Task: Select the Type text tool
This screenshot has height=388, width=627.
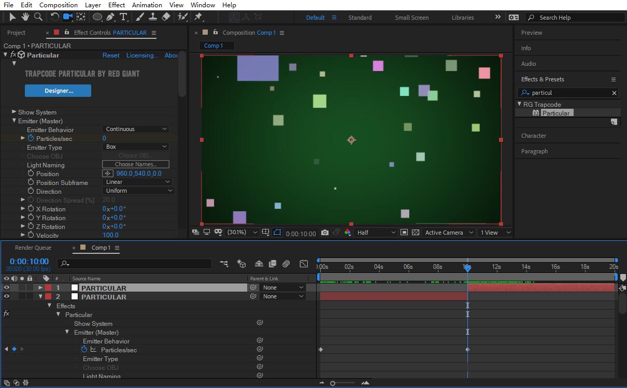Action: [124, 17]
